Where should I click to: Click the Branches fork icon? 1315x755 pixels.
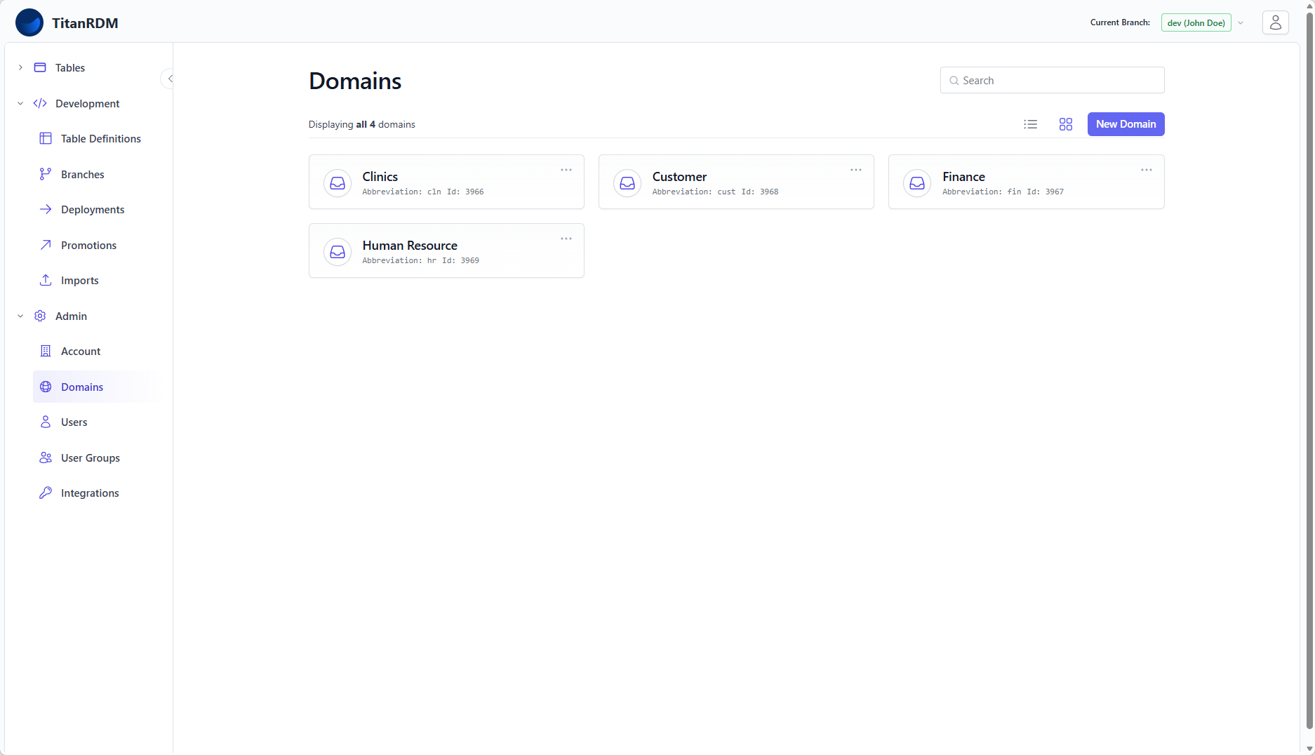tap(46, 174)
